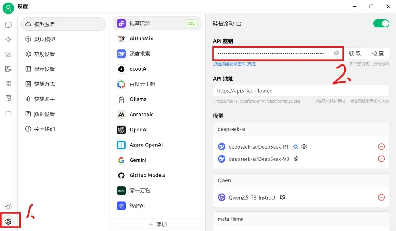Select 默认模型 settings menu

pos(64,39)
